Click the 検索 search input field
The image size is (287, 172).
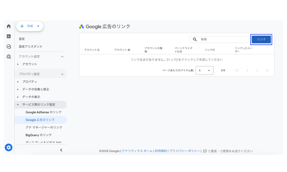(223, 39)
